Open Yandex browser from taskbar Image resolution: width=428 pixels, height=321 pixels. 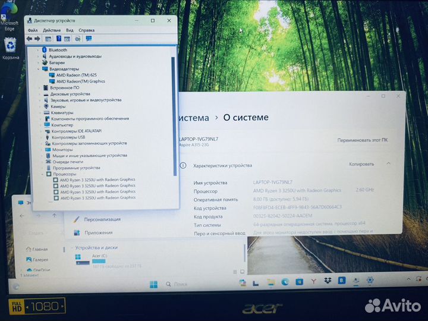click(314, 281)
